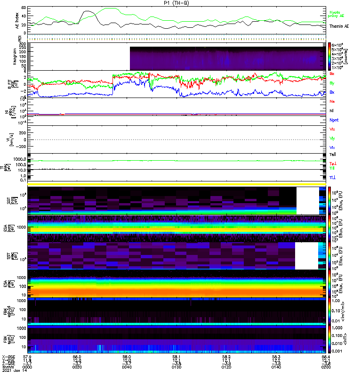Click the green Viy legend label
Image resolution: width=353 pixels, height=377 pixels.
(x=332, y=139)
